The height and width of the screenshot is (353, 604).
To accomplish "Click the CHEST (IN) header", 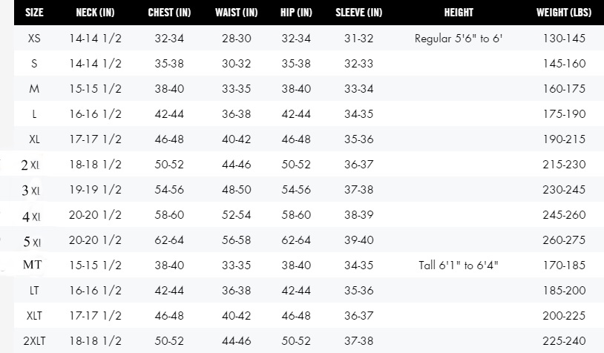I will pyautogui.click(x=169, y=13).
